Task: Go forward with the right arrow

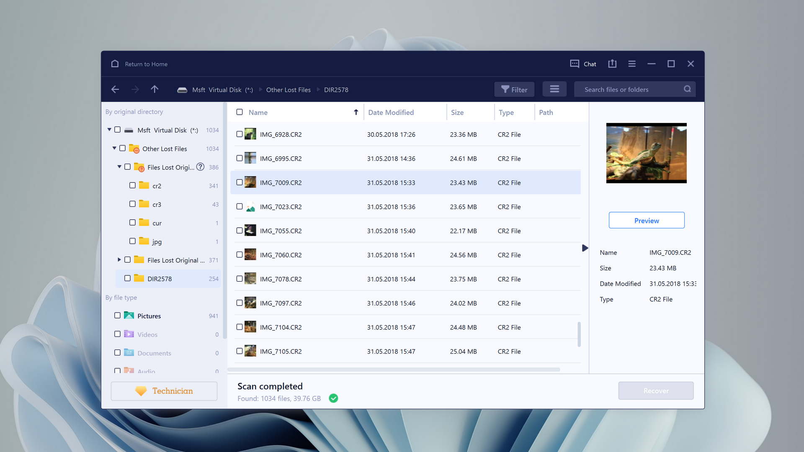Action: pyautogui.click(x=135, y=89)
